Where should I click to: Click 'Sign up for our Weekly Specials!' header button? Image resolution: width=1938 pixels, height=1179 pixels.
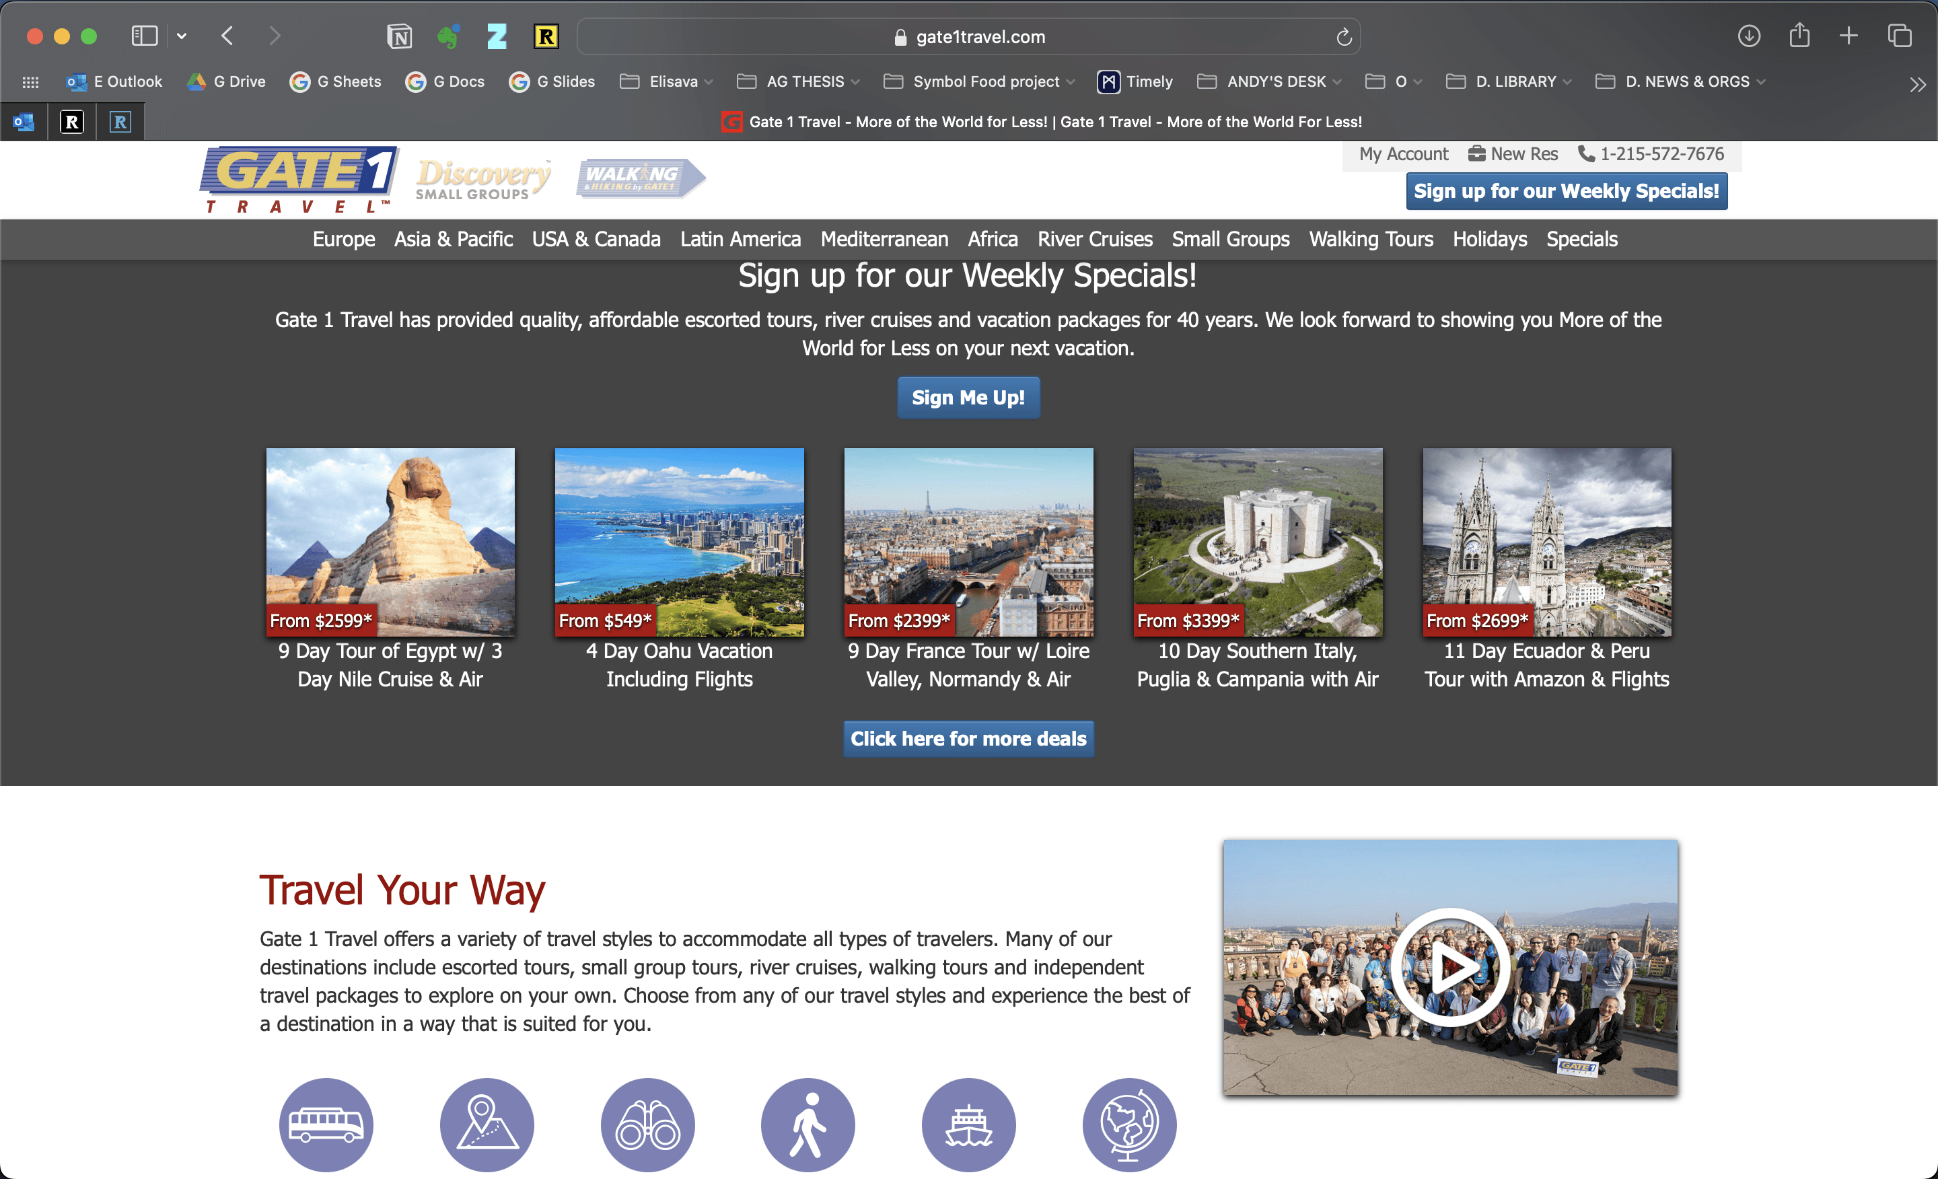(x=1566, y=191)
